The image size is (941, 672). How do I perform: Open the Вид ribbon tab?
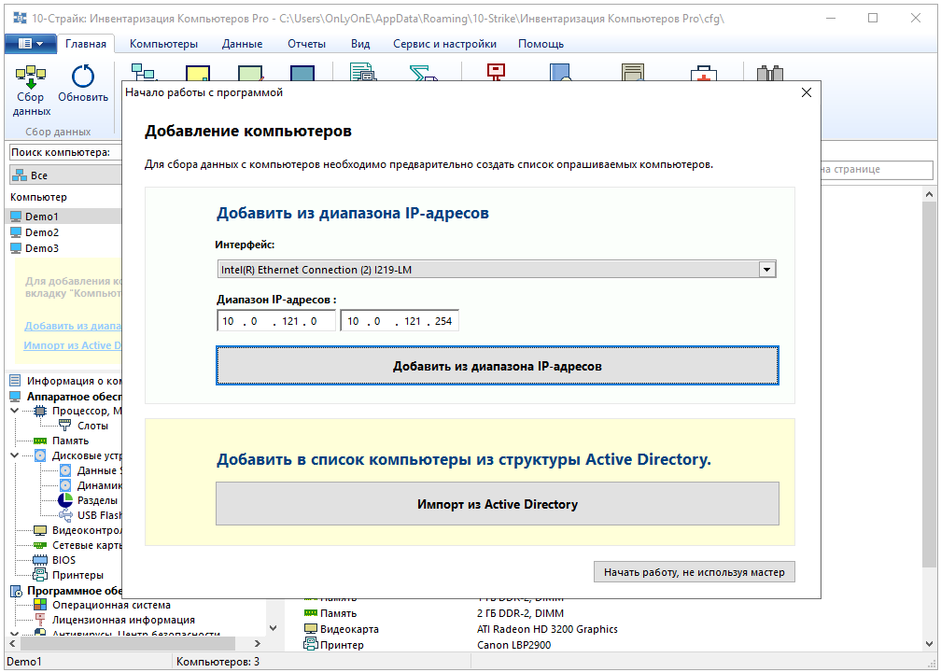pyautogui.click(x=360, y=44)
